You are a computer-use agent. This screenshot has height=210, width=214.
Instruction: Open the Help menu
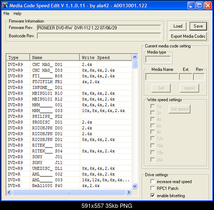tap(18, 13)
